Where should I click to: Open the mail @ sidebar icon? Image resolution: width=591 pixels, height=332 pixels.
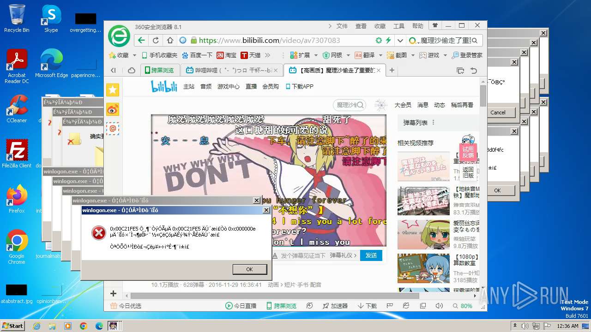tap(113, 129)
